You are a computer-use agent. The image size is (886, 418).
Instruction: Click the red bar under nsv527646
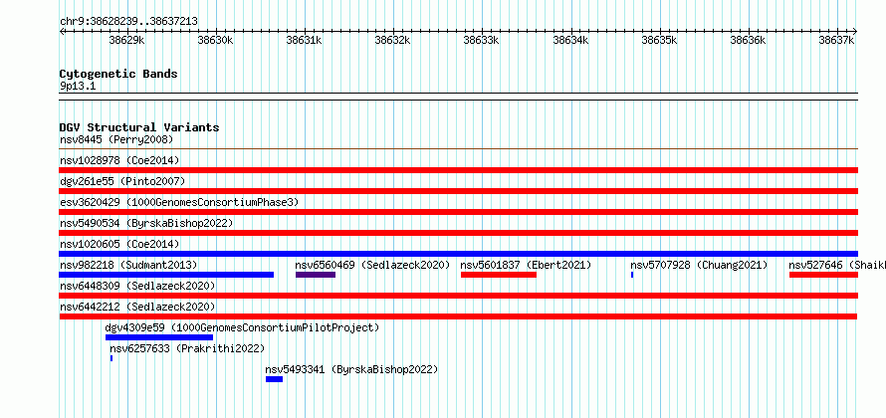824,275
